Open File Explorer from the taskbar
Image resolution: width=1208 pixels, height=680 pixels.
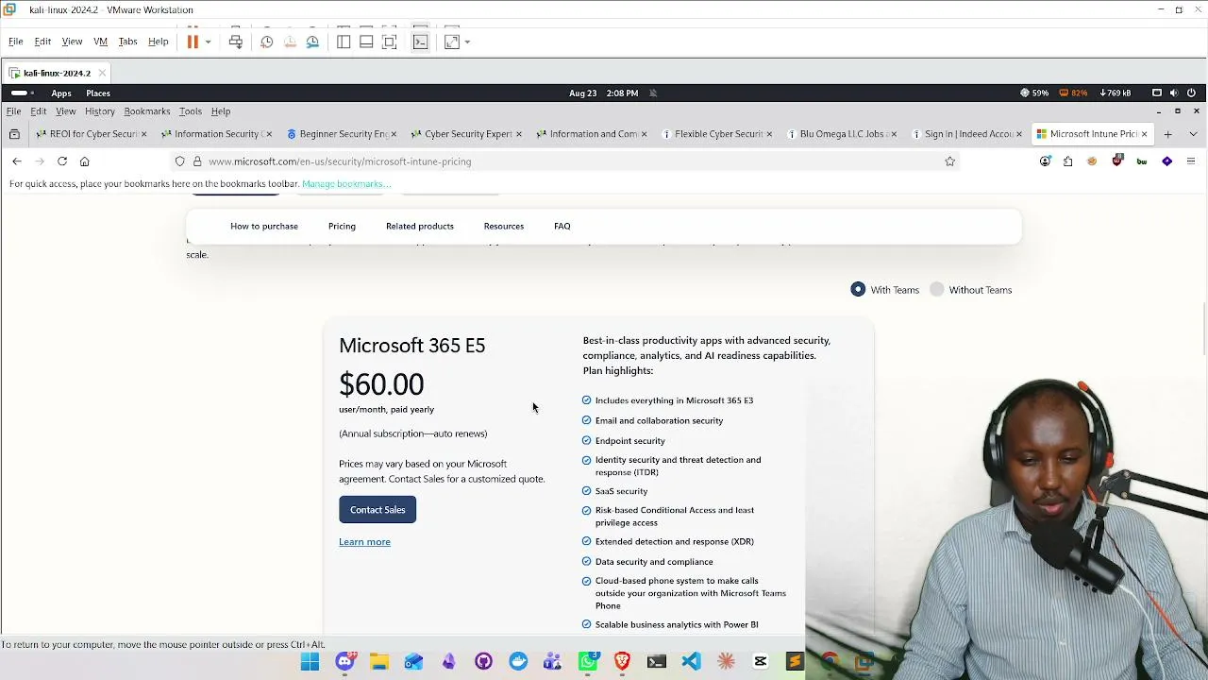(x=379, y=662)
